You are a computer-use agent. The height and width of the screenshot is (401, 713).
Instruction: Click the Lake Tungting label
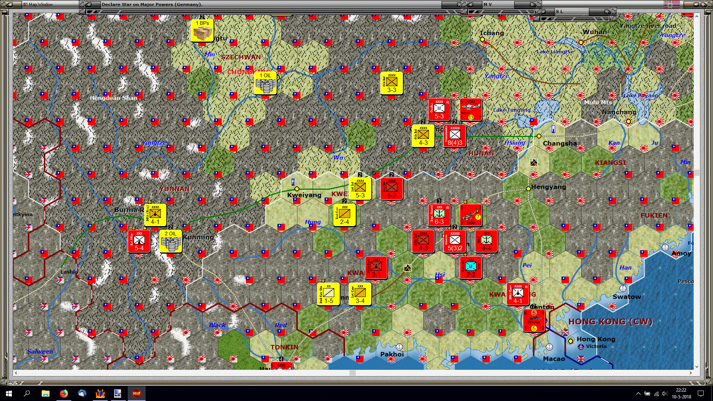point(512,110)
